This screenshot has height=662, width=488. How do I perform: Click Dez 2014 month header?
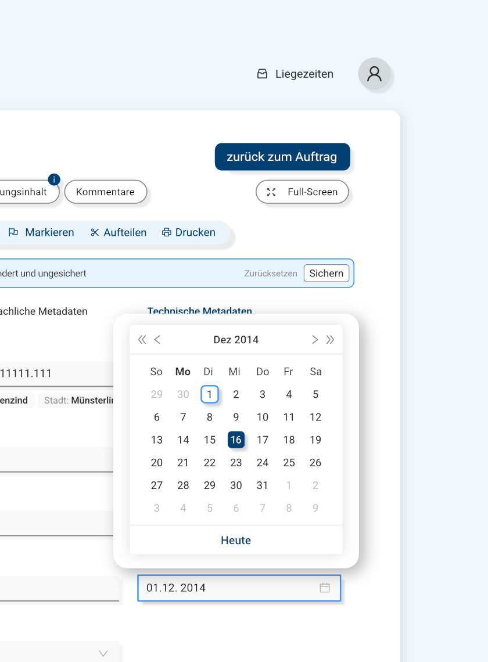(236, 340)
